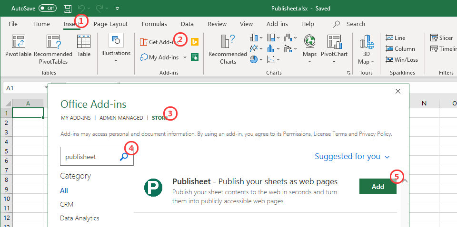Click the magnifying glass search icon

[124, 157]
